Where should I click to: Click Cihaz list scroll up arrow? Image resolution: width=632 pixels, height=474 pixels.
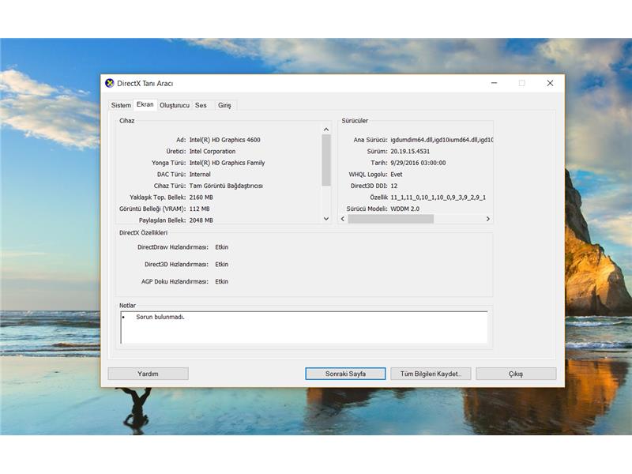click(326, 130)
